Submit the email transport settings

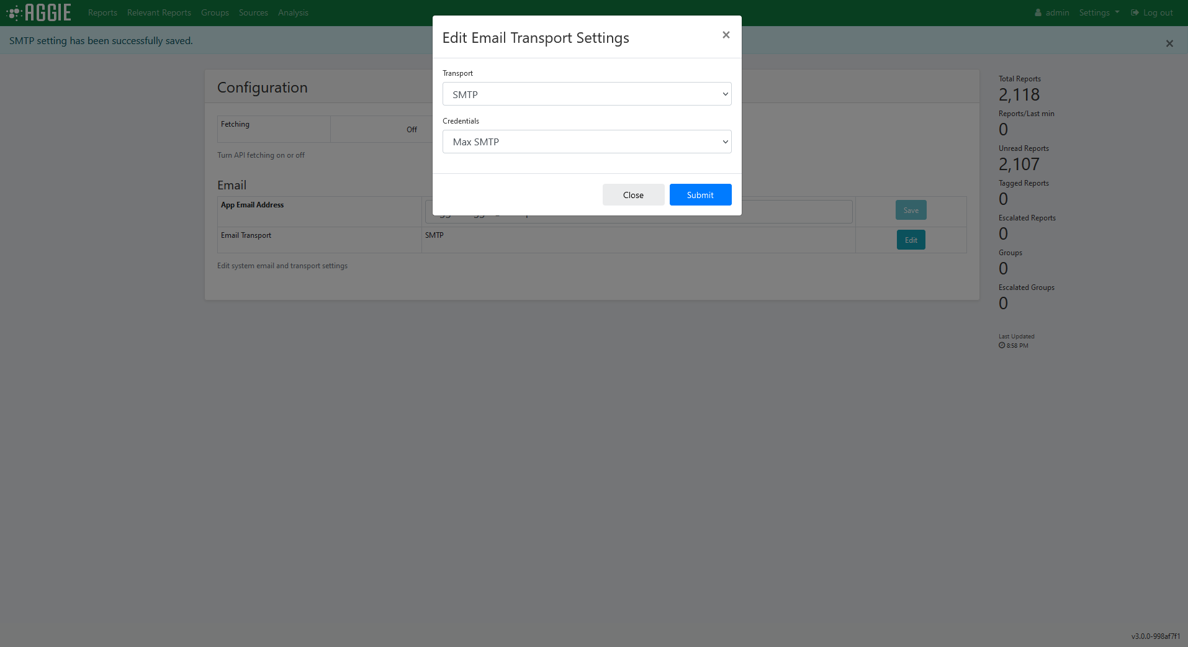point(700,194)
